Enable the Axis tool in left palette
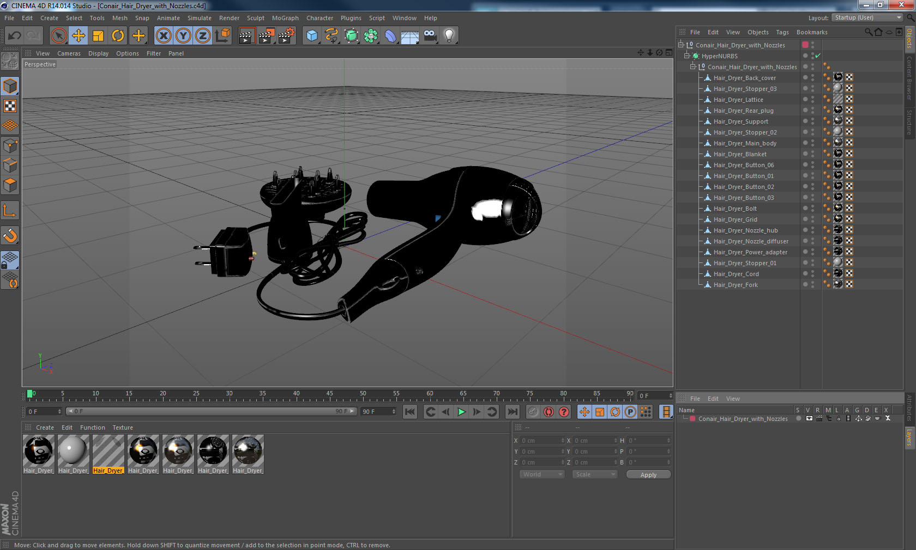Image resolution: width=916 pixels, height=550 pixels. coord(10,211)
